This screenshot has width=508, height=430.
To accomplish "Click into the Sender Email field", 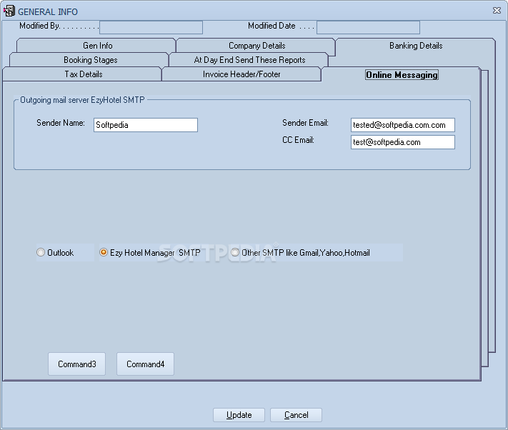I will (403, 125).
